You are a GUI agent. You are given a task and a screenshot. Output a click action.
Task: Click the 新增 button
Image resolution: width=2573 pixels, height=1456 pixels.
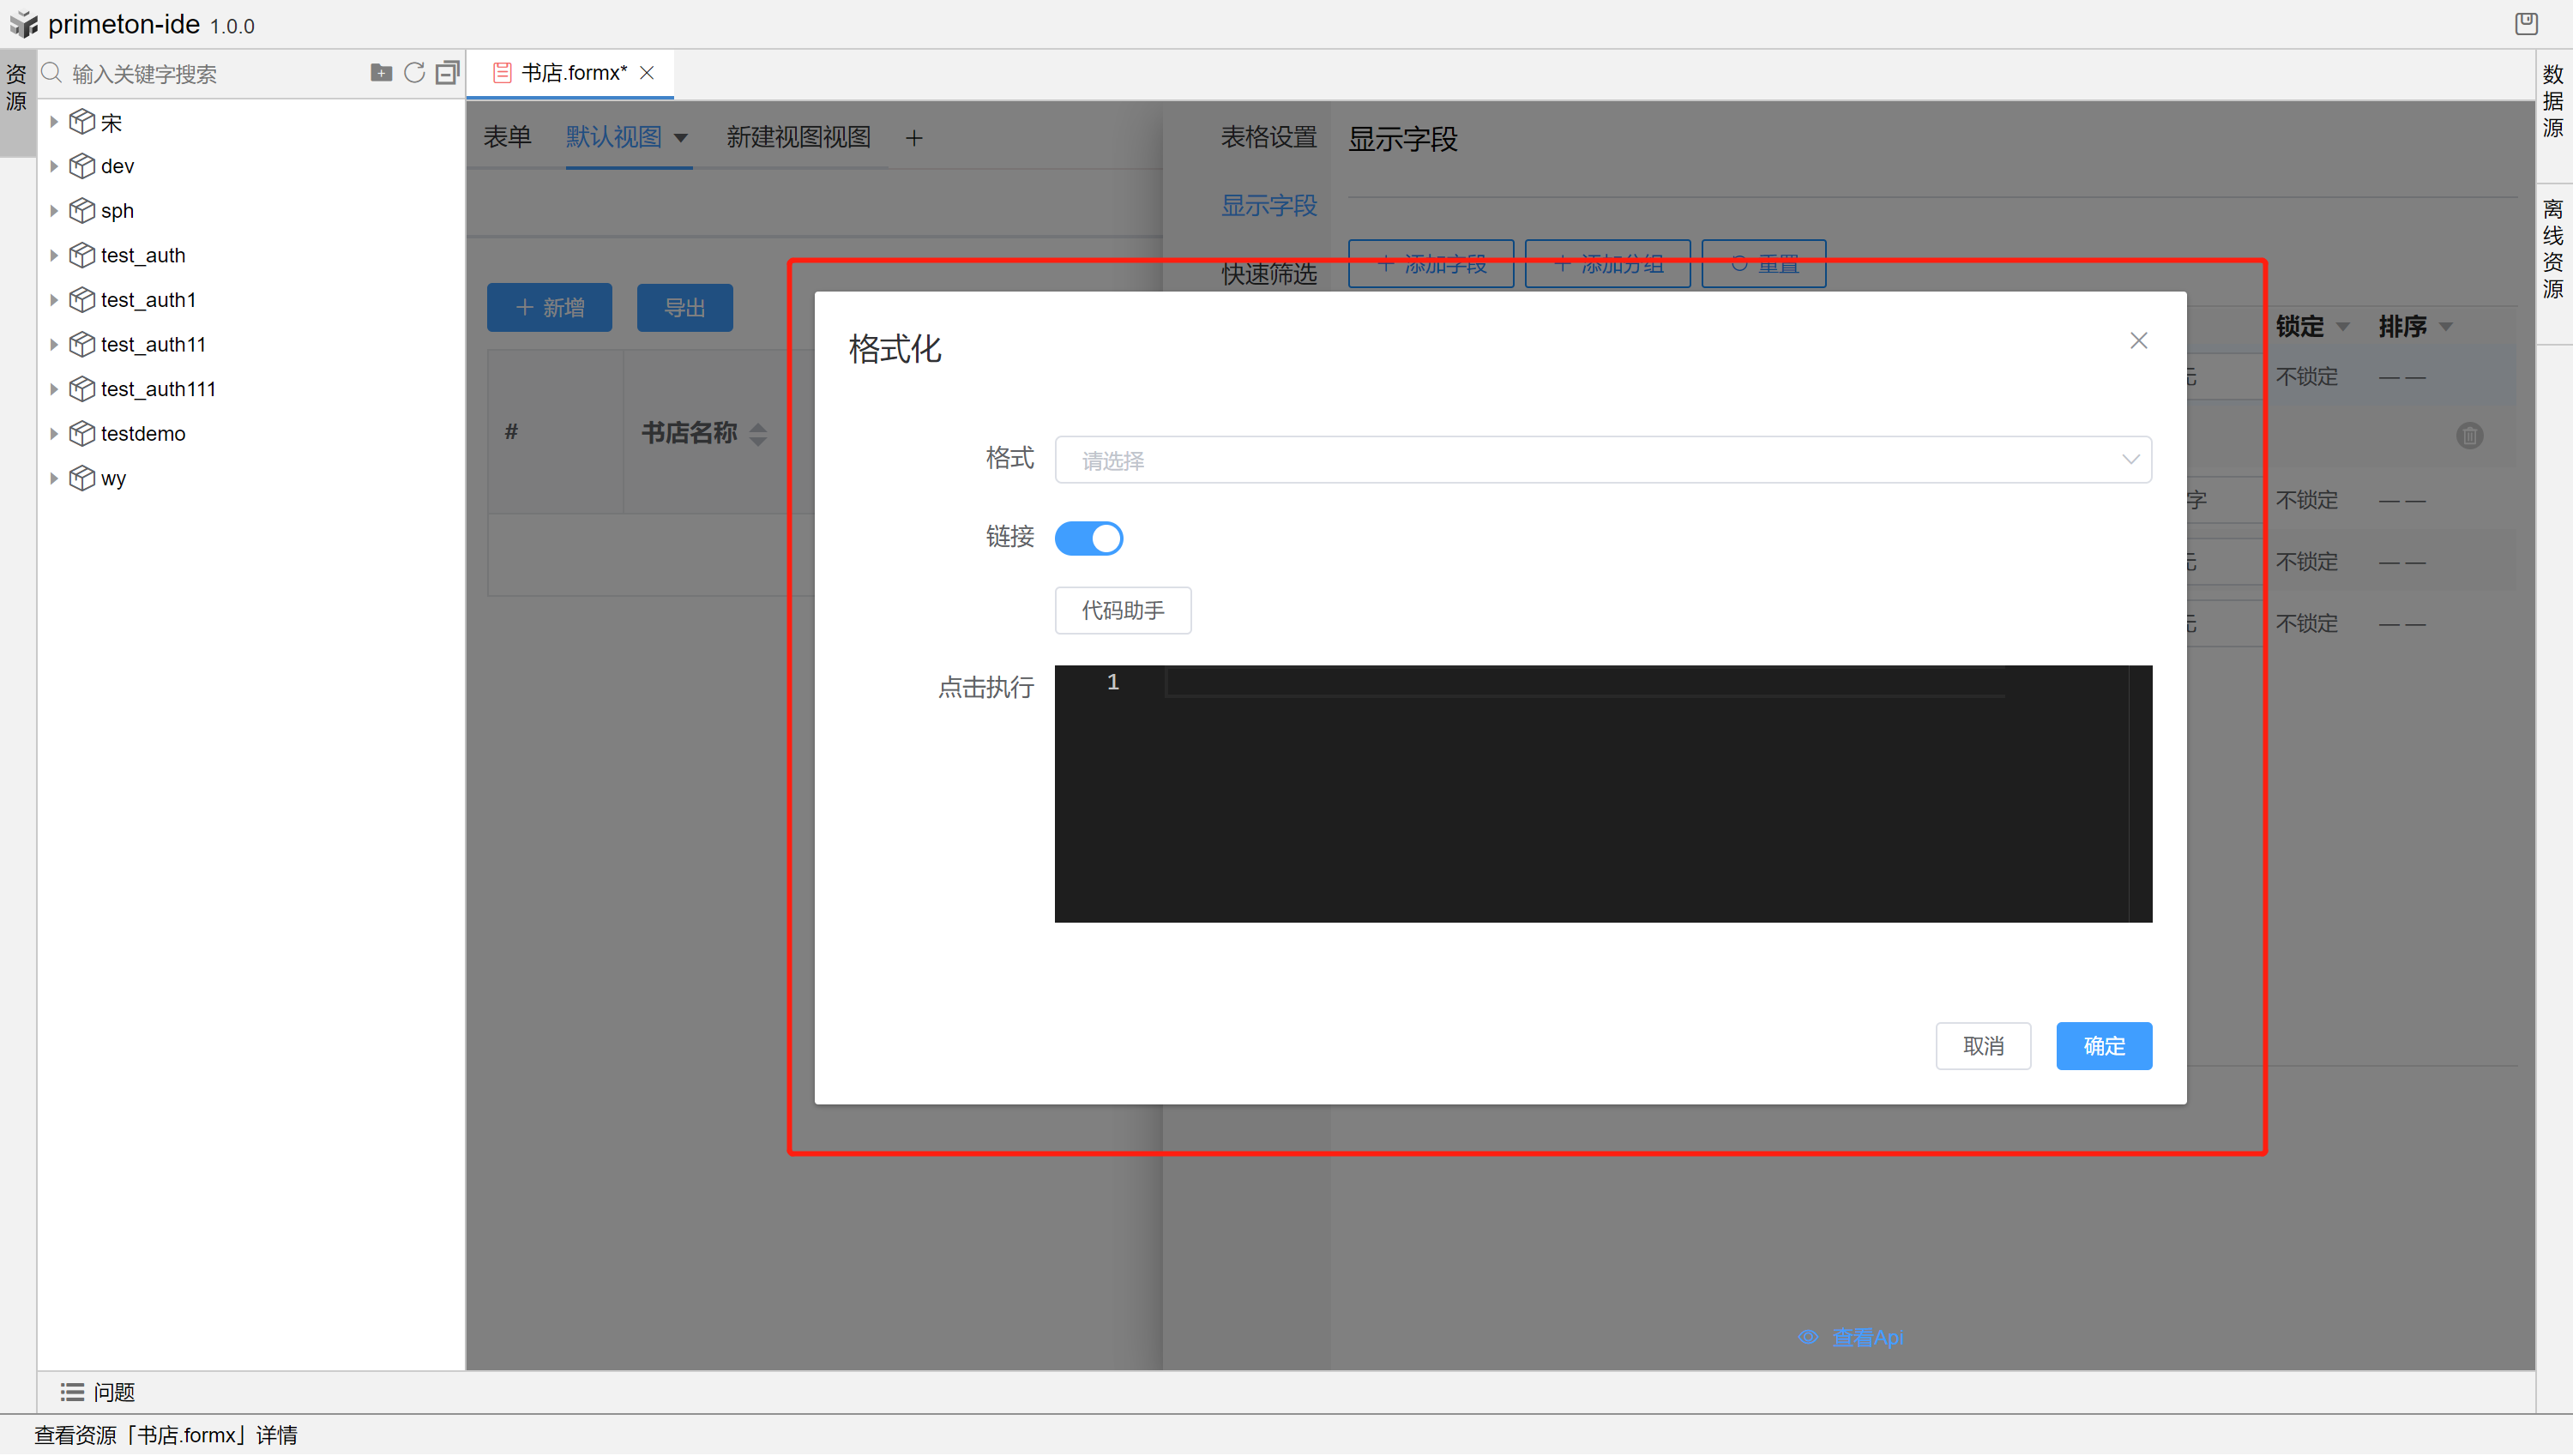(x=549, y=308)
